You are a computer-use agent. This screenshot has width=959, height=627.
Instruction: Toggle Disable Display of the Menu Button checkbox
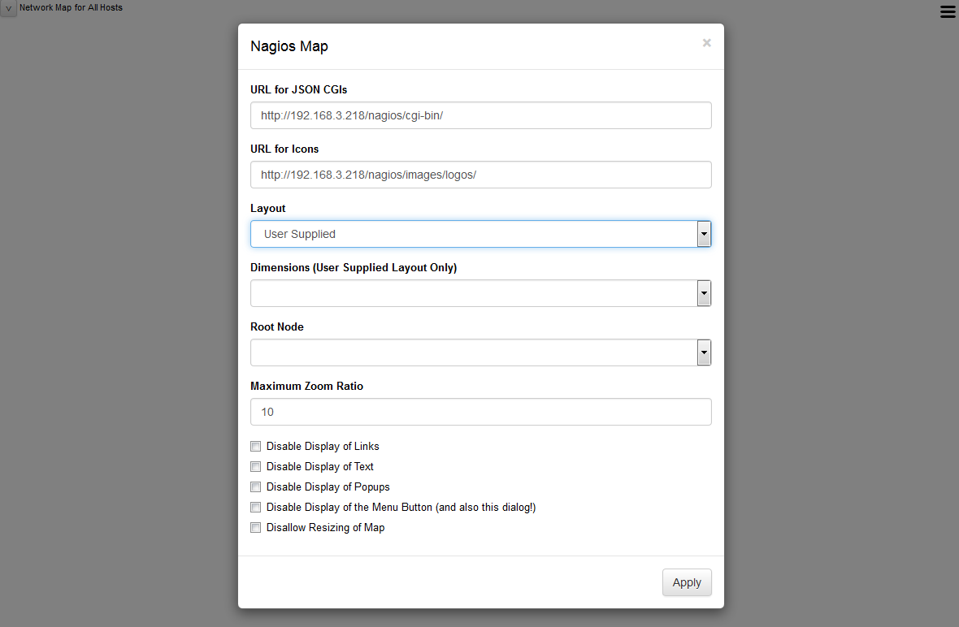pyautogui.click(x=256, y=507)
